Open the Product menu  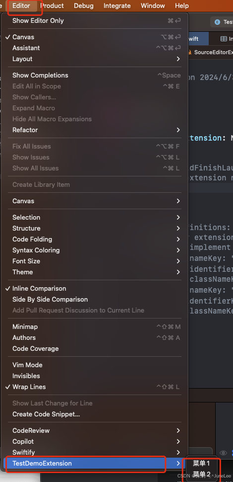[52, 6]
